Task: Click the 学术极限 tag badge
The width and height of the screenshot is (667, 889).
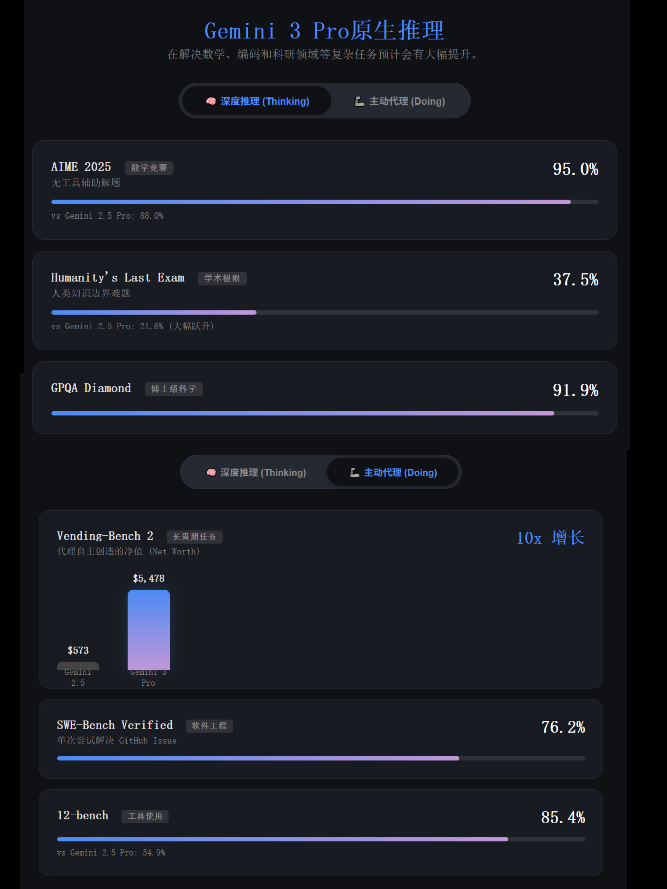Action: click(222, 278)
